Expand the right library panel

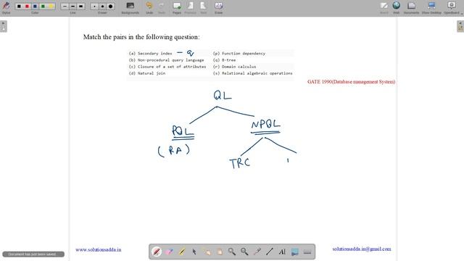(460, 26)
